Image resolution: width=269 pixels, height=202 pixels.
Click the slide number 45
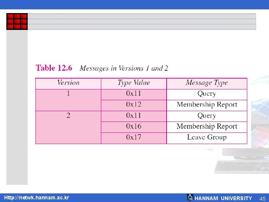[263, 199]
